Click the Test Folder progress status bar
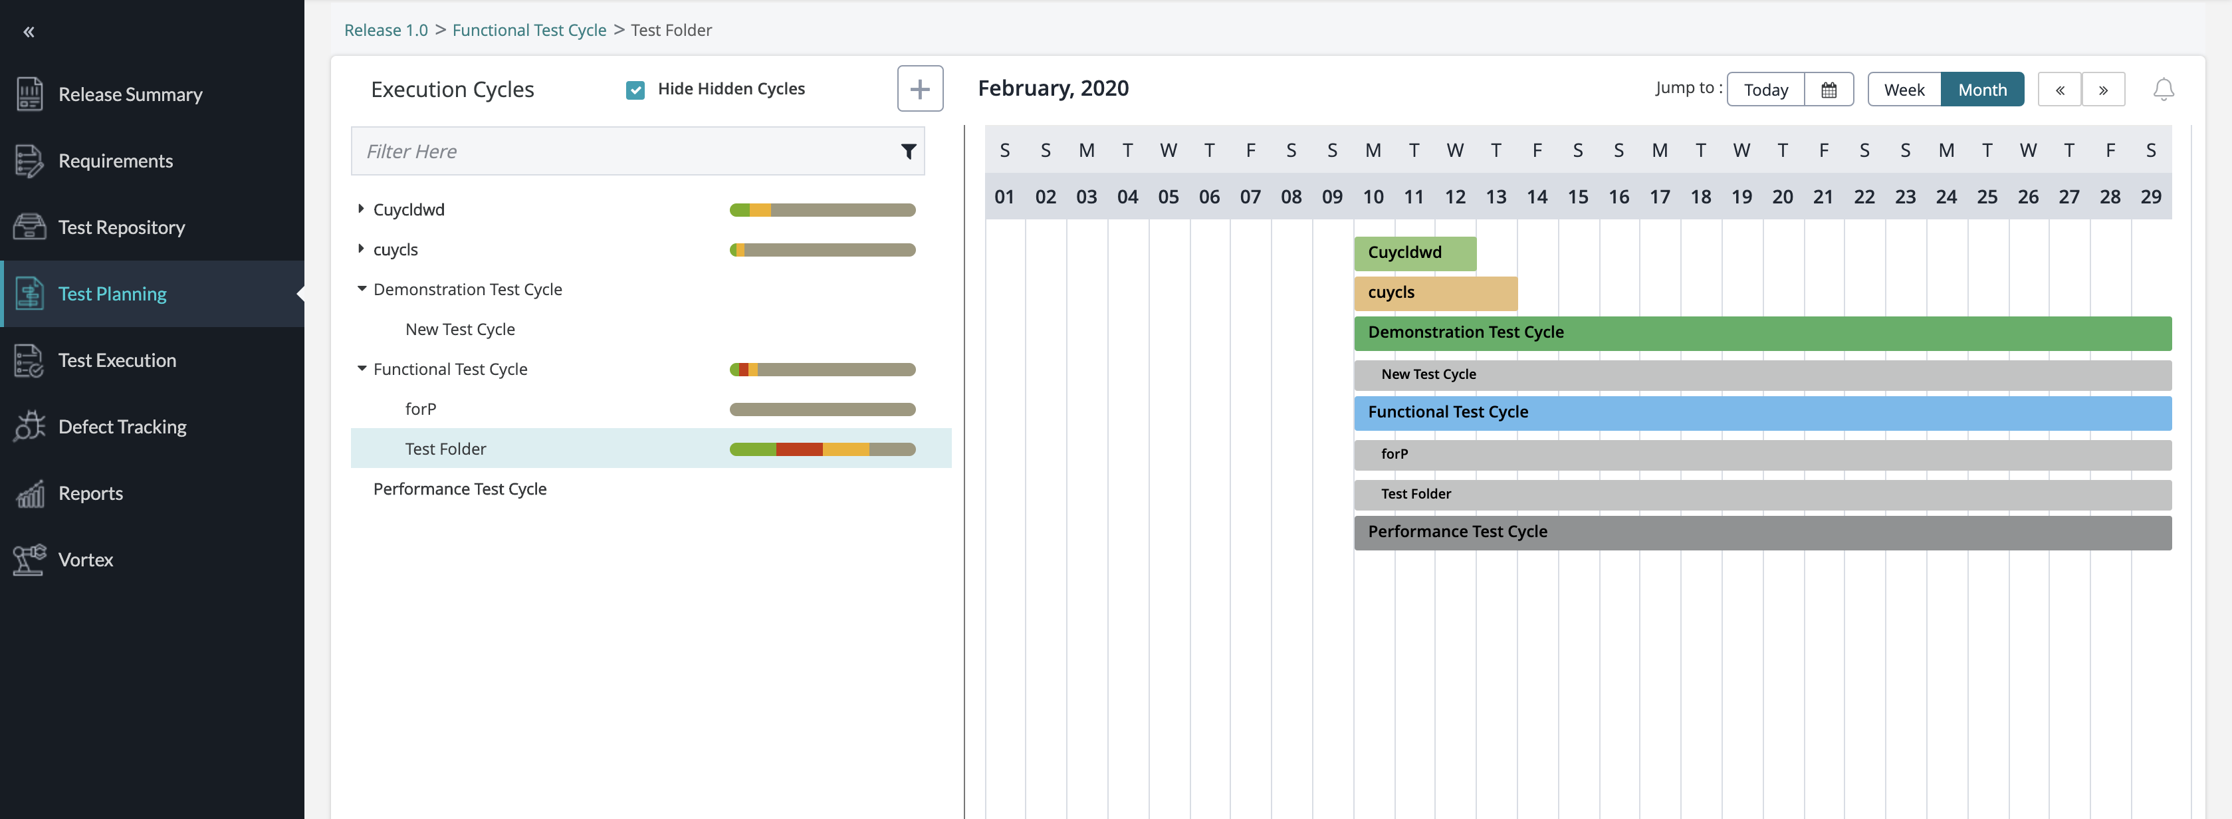The image size is (2232, 819). click(x=822, y=449)
